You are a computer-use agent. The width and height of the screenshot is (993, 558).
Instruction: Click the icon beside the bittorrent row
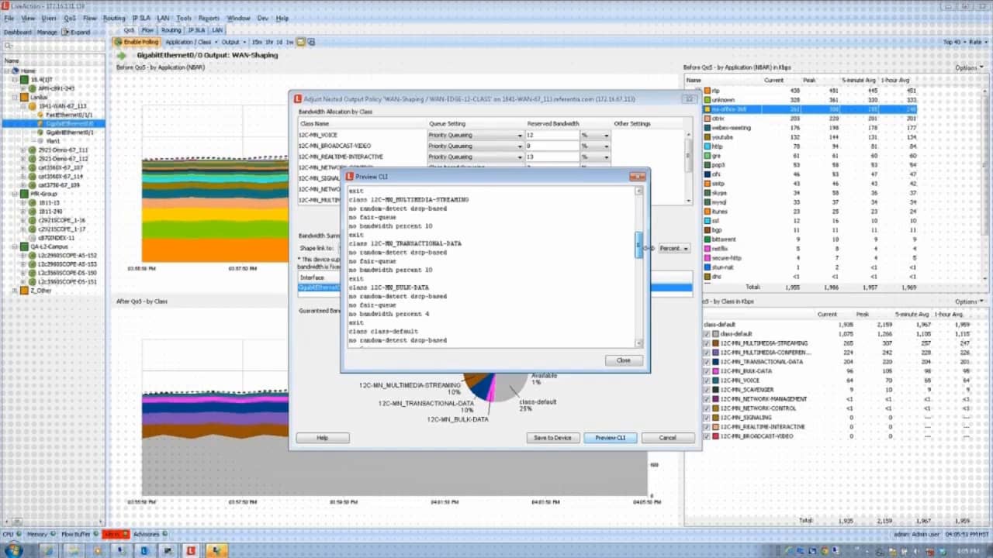point(707,239)
